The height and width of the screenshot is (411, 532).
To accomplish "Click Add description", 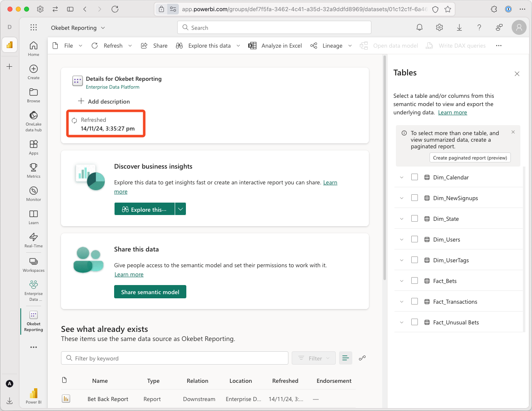I will (x=104, y=102).
